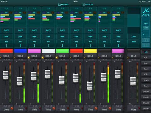Solo channel 9
This screenshot has height=113, width=151.
click(118, 56)
